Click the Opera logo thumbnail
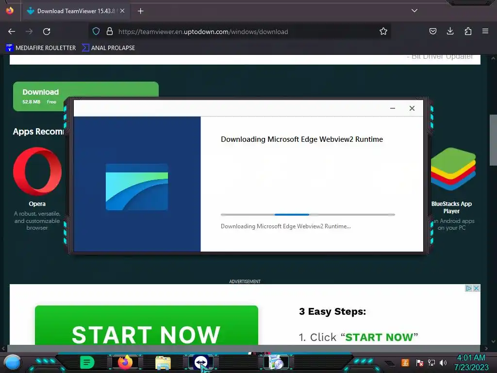The height and width of the screenshot is (373, 497). (37, 171)
